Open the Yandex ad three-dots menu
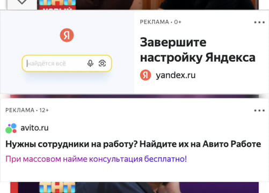Viewport: 269px width, 193px height. pos(259,23)
